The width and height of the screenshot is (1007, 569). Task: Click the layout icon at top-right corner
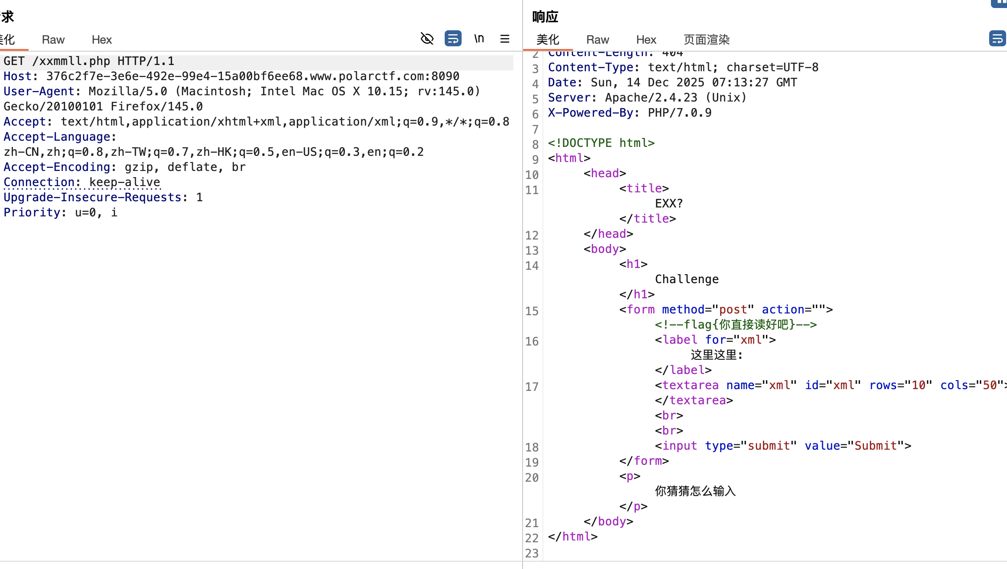click(x=1000, y=3)
